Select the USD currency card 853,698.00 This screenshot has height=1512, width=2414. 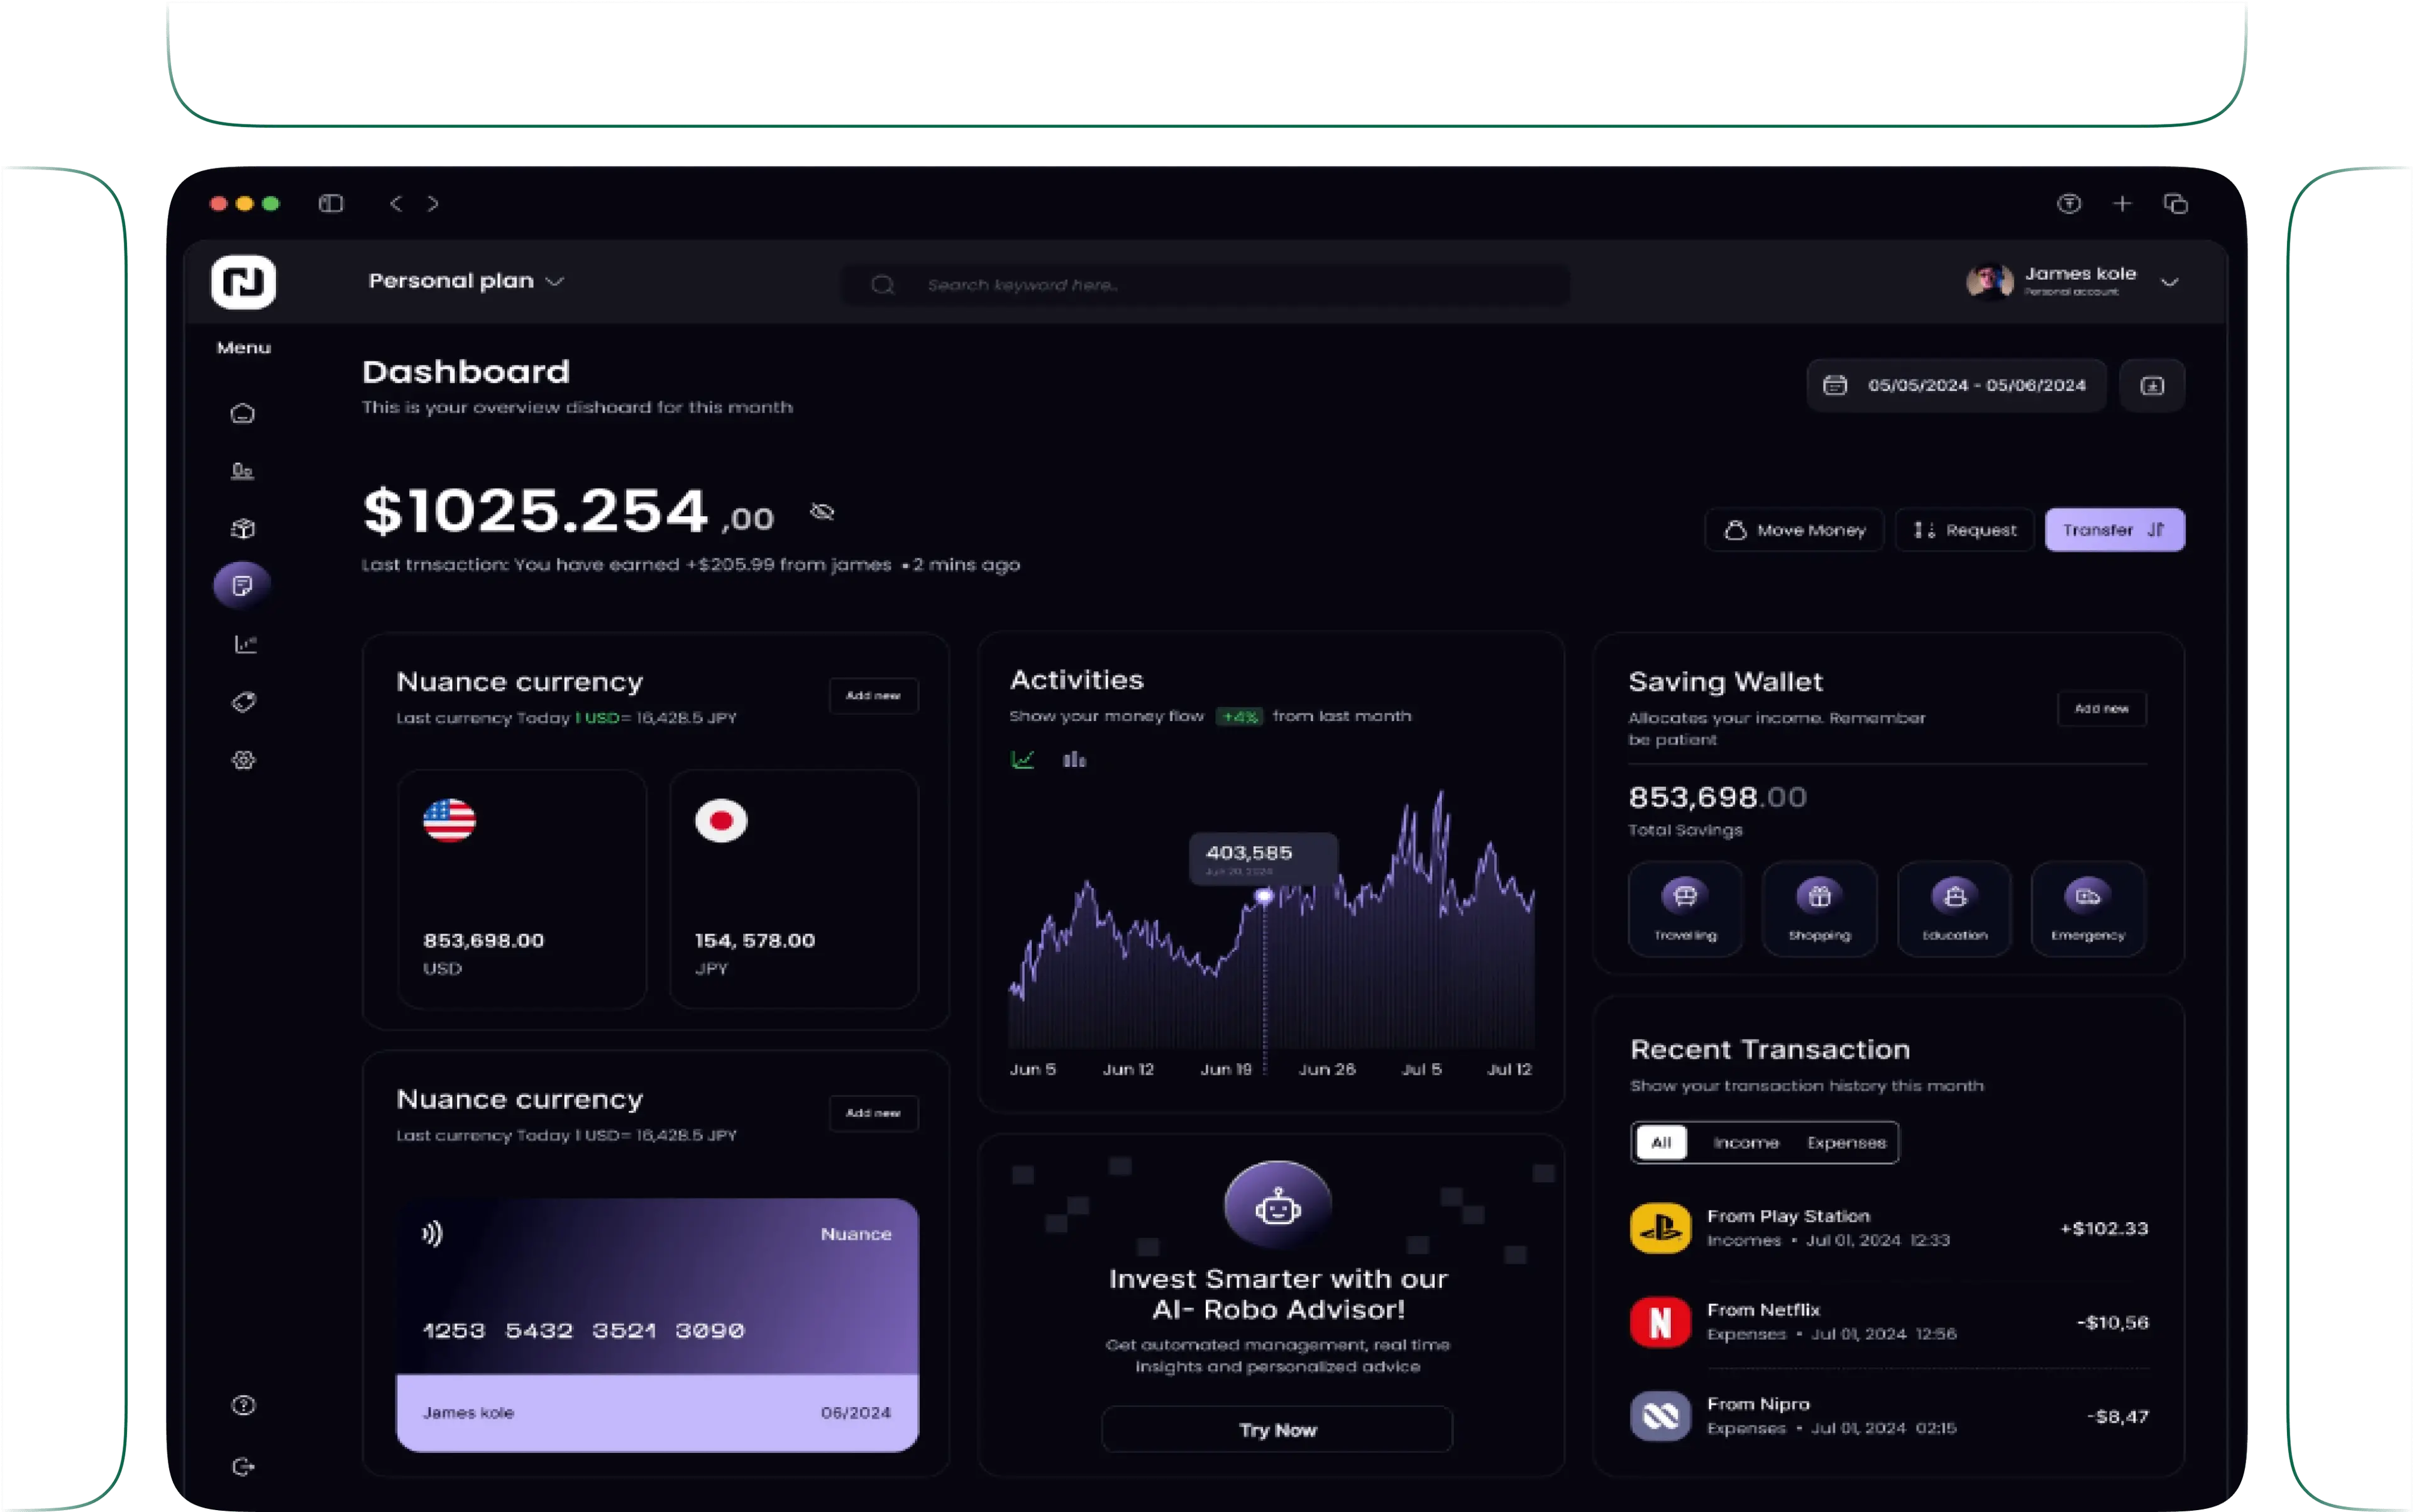pyautogui.click(x=521, y=888)
